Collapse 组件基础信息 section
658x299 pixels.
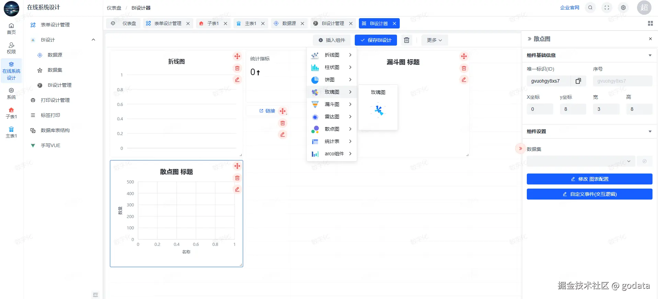point(650,55)
